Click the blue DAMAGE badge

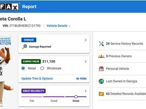(x=29, y=40)
